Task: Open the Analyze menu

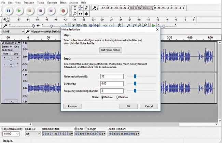Action: coord(73,3)
